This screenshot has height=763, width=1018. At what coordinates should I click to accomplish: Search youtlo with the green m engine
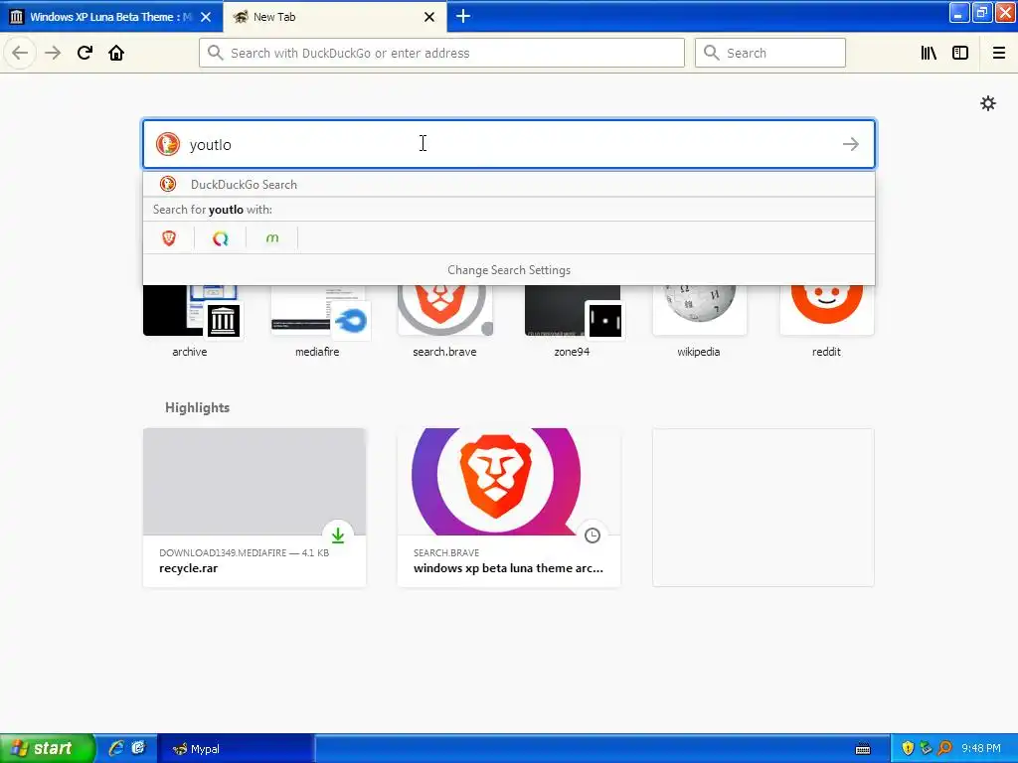[272, 238]
